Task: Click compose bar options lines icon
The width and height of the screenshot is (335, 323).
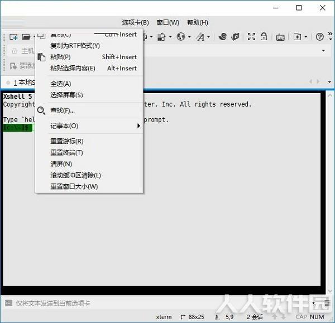Action: [327, 303]
